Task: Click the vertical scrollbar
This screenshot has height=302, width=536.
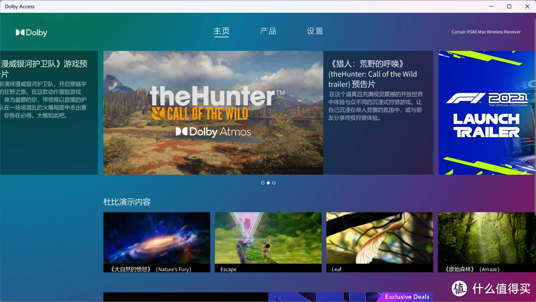Action: [x=535, y=116]
